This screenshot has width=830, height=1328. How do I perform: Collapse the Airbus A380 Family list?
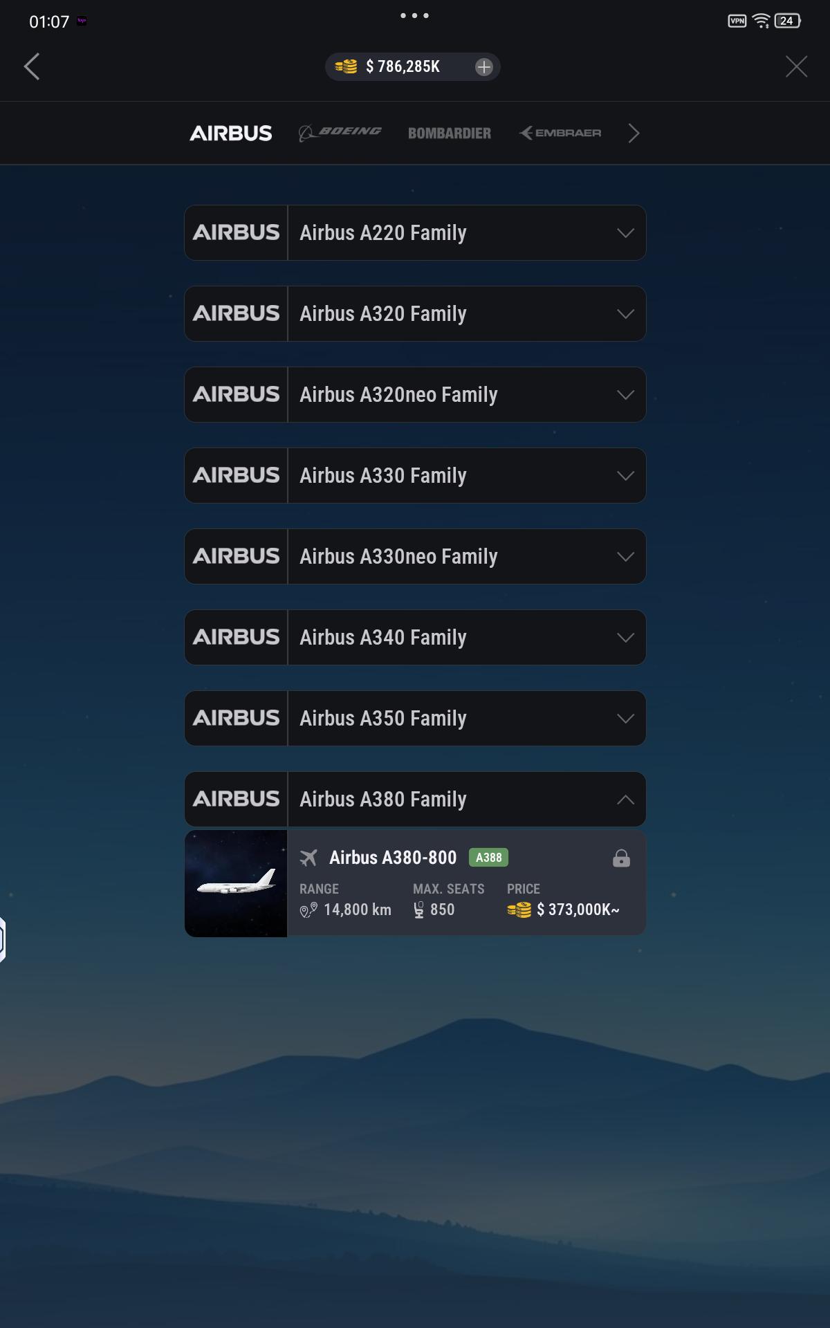pos(415,799)
